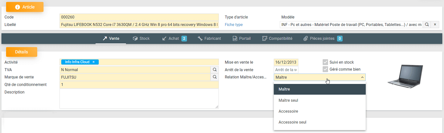
Task: Open the Achat tab
Action: [174, 38]
